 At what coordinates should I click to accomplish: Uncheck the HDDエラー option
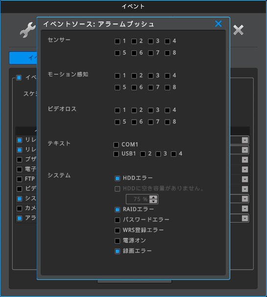118,178
